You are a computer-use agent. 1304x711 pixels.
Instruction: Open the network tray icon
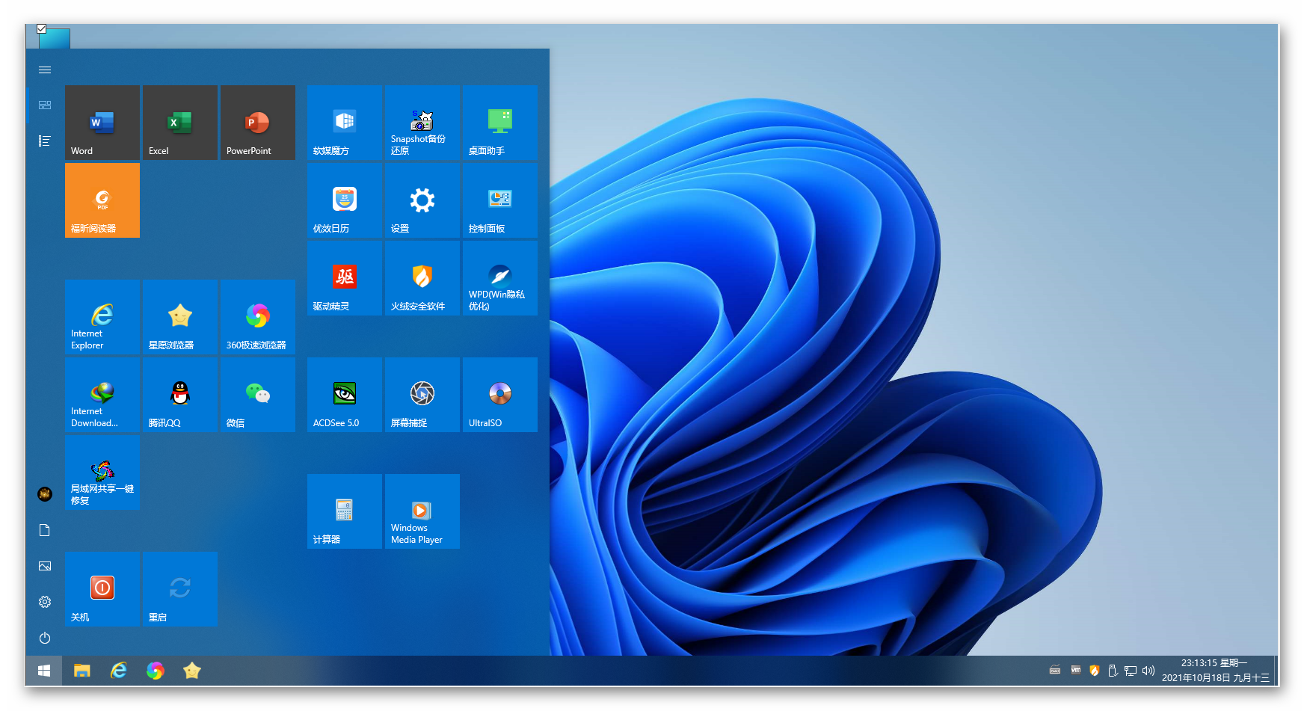1131,671
